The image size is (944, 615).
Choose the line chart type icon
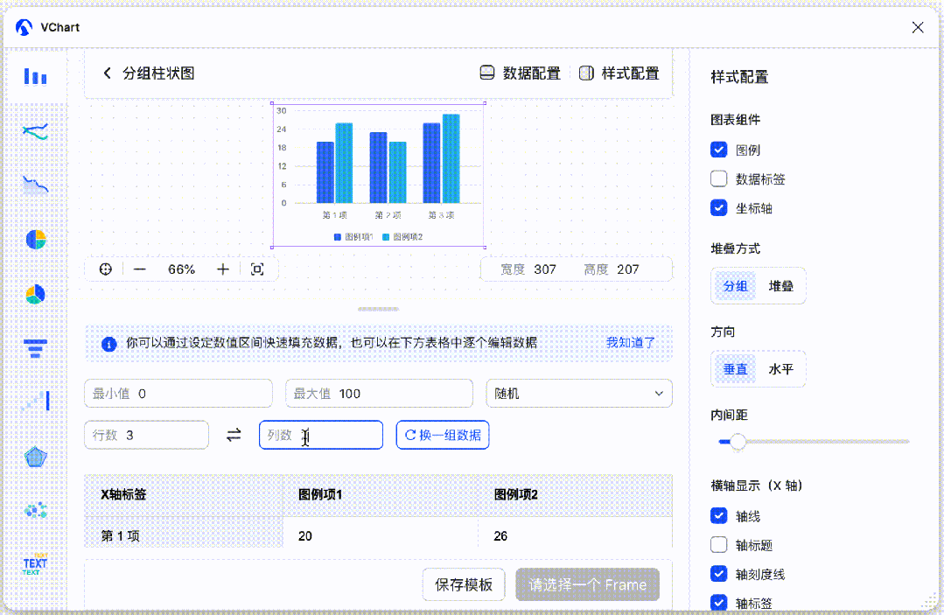coord(36,130)
